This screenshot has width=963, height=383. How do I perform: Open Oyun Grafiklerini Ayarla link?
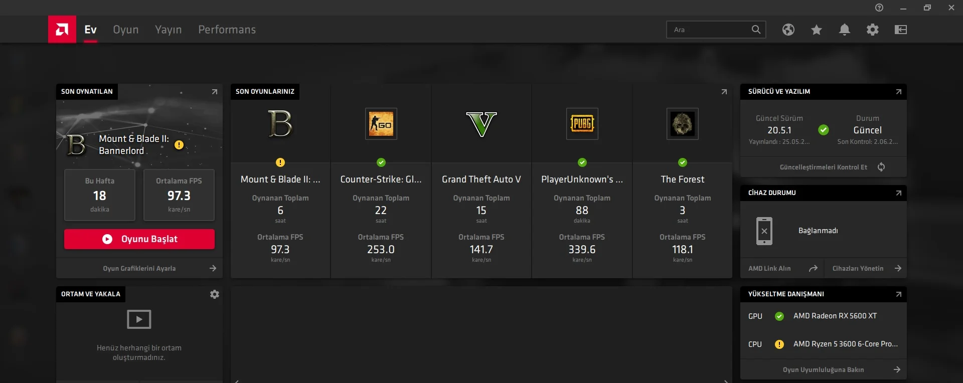[139, 268]
